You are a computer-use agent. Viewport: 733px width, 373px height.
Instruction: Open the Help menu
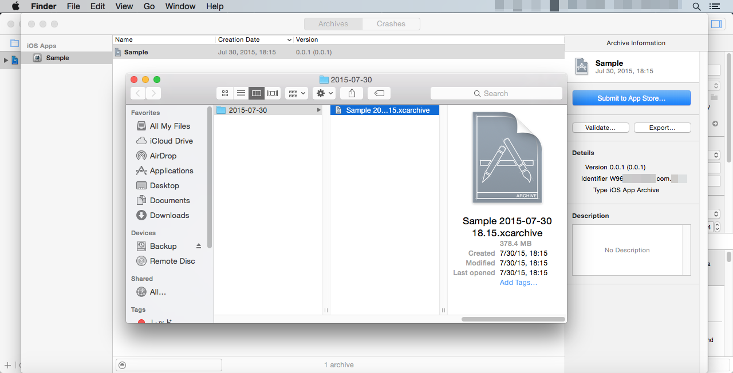click(x=215, y=6)
